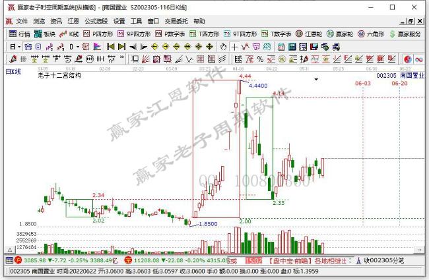Select the Gann fan lines drawing tool
429x280 pixels.
(145, 59)
